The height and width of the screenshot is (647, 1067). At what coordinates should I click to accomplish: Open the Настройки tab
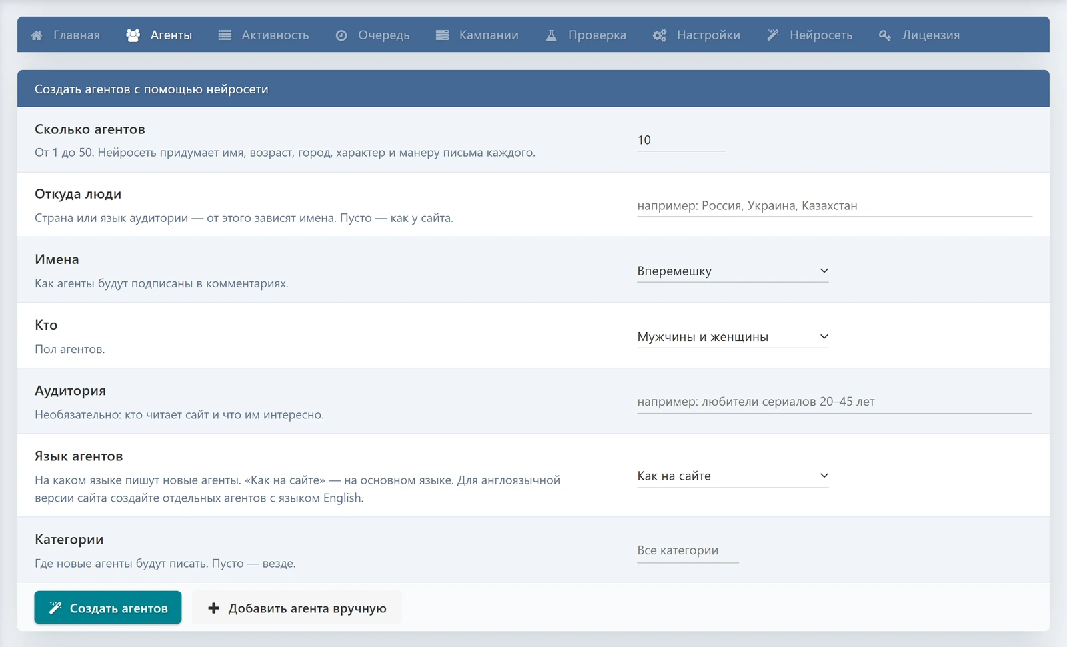pyautogui.click(x=696, y=35)
